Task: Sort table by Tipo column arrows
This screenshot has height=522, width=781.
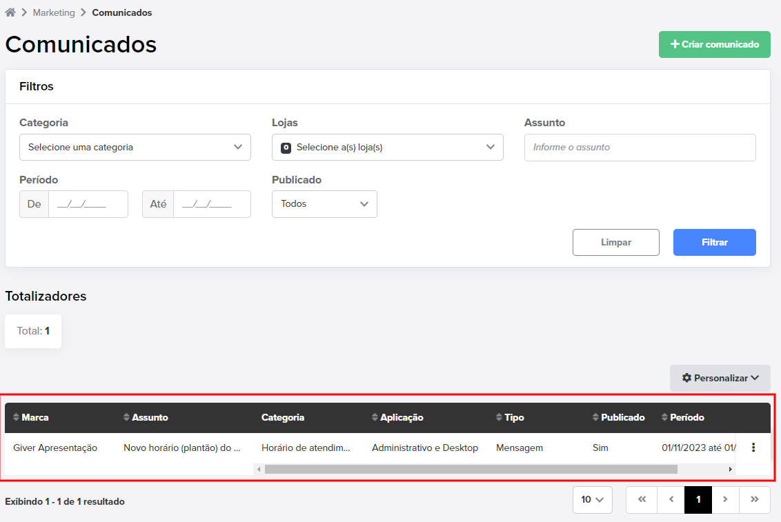Action: pos(499,417)
